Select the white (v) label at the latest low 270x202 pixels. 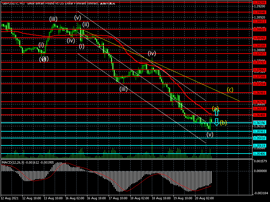tap(210, 134)
